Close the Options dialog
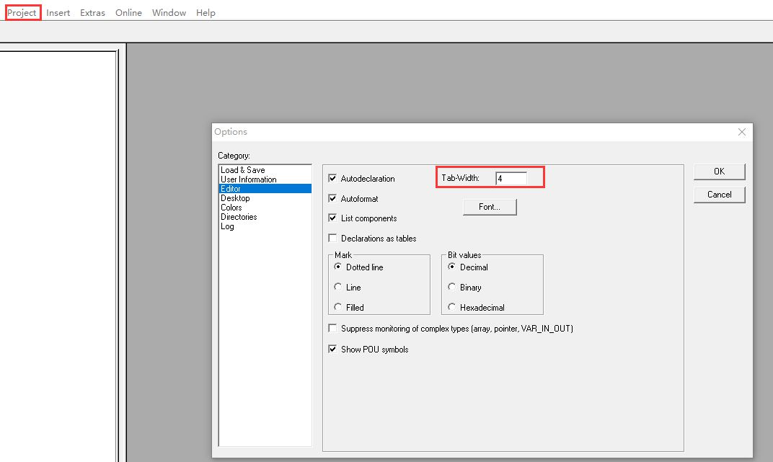 741,132
